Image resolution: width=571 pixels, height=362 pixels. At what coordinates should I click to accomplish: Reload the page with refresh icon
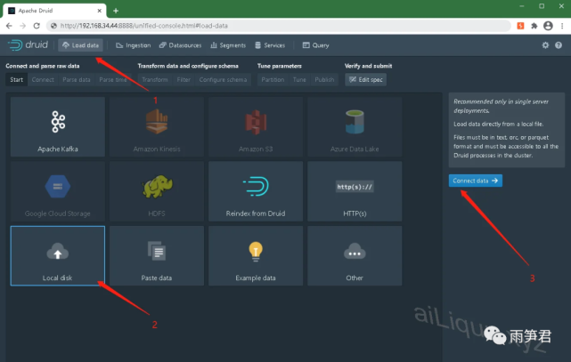point(37,26)
